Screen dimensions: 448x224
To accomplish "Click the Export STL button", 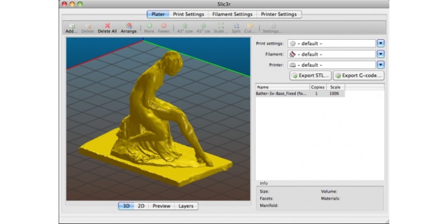I will pyautogui.click(x=310, y=76).
